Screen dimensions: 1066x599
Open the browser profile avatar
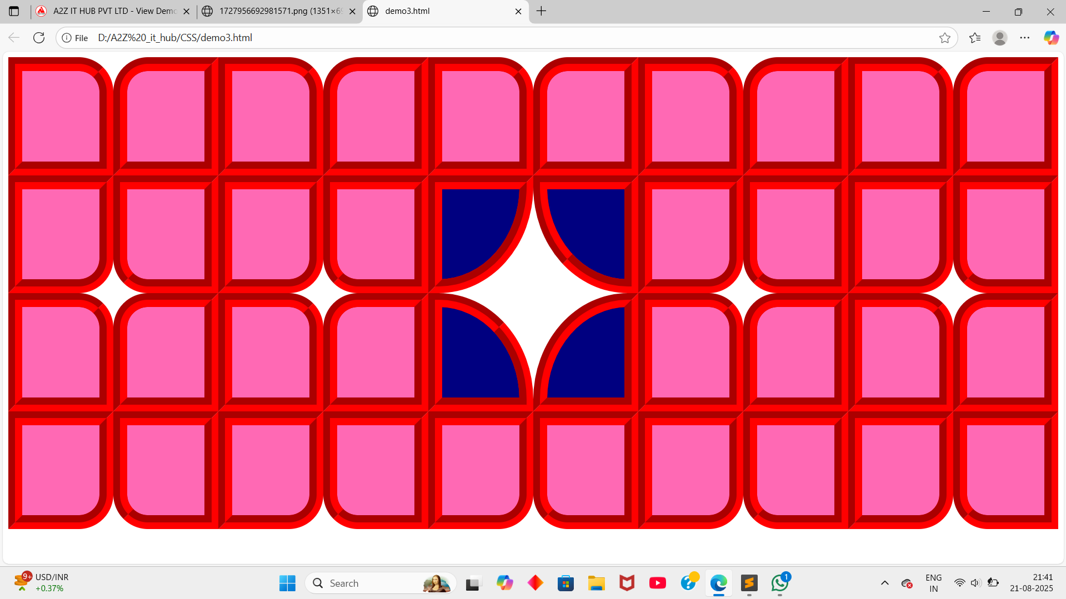pos(999,38)
